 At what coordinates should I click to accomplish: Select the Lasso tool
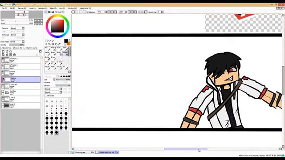point(49,41)
